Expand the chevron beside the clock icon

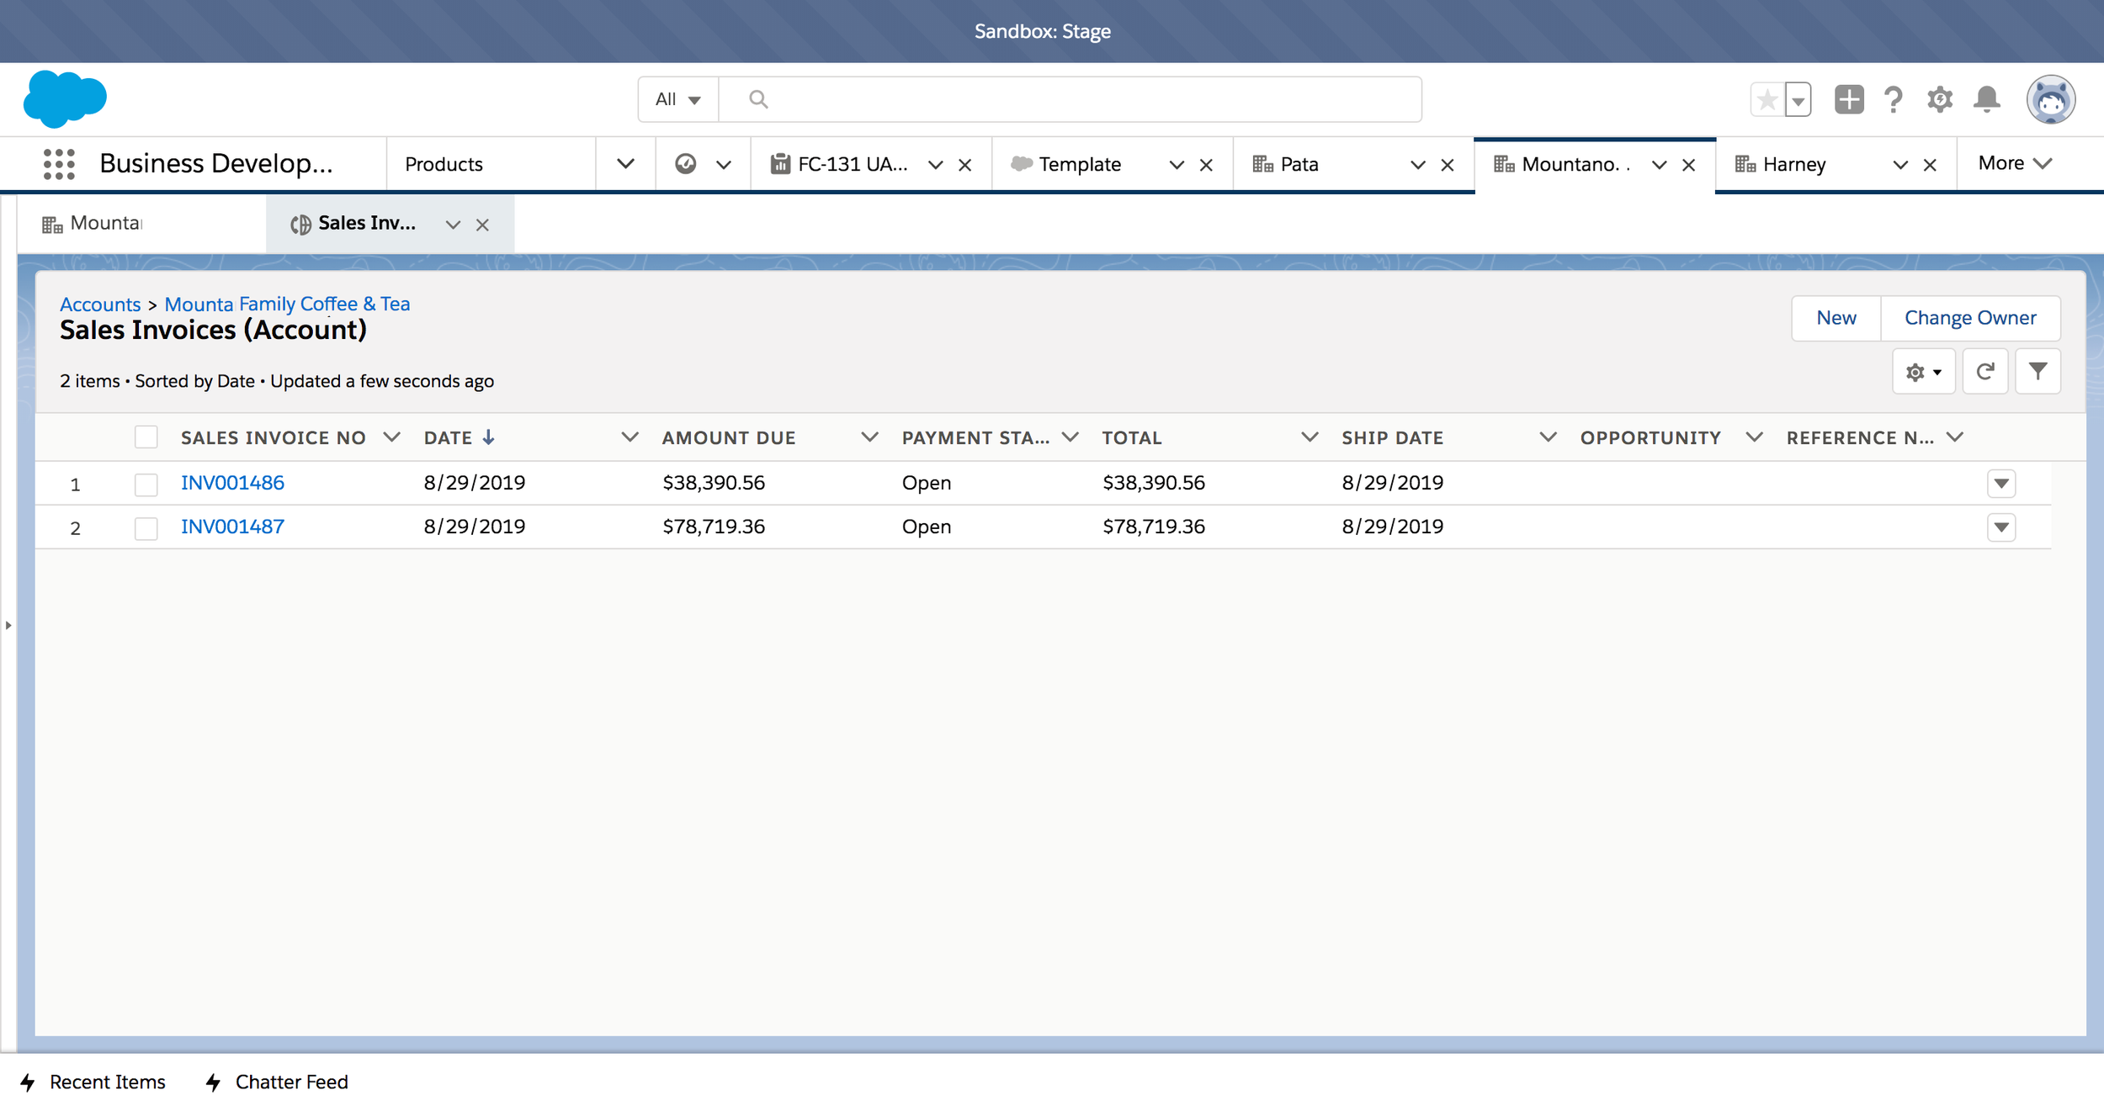pyautogui.click(x=724, y=165)
